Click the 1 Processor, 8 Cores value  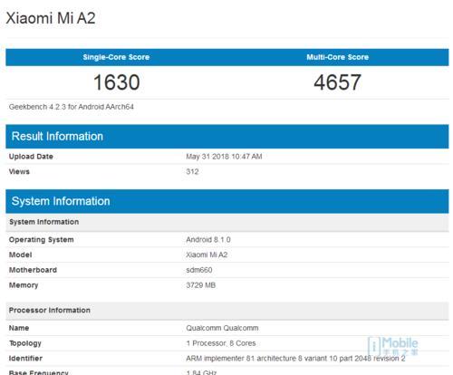221,343
